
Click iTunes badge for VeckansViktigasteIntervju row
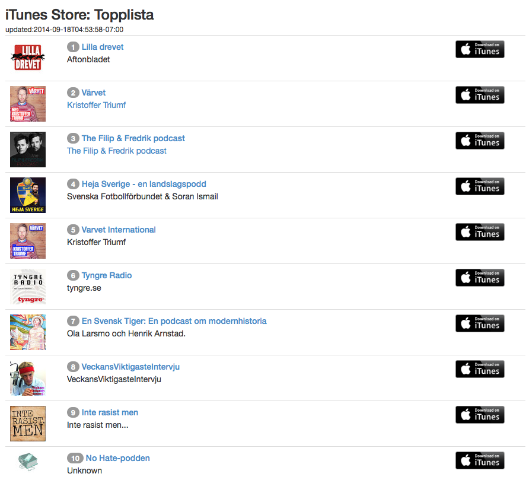tap(480, 369)
